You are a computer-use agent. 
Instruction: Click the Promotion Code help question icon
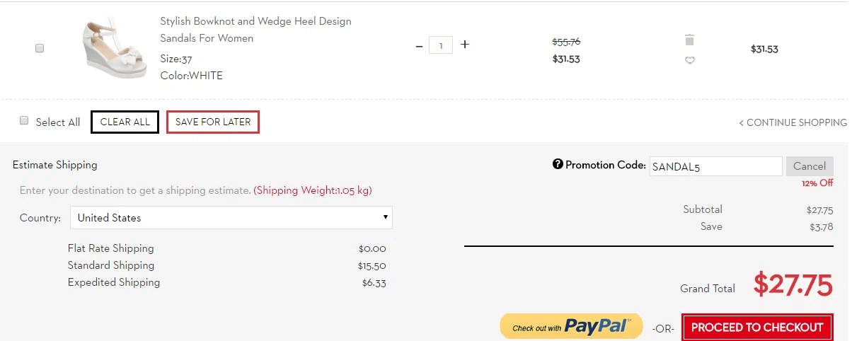558,164
